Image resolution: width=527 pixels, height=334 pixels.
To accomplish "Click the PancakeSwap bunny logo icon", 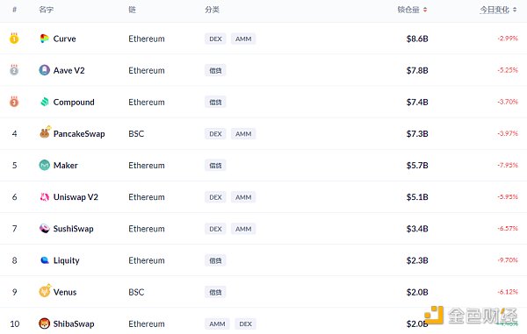I will click(45, 132).
